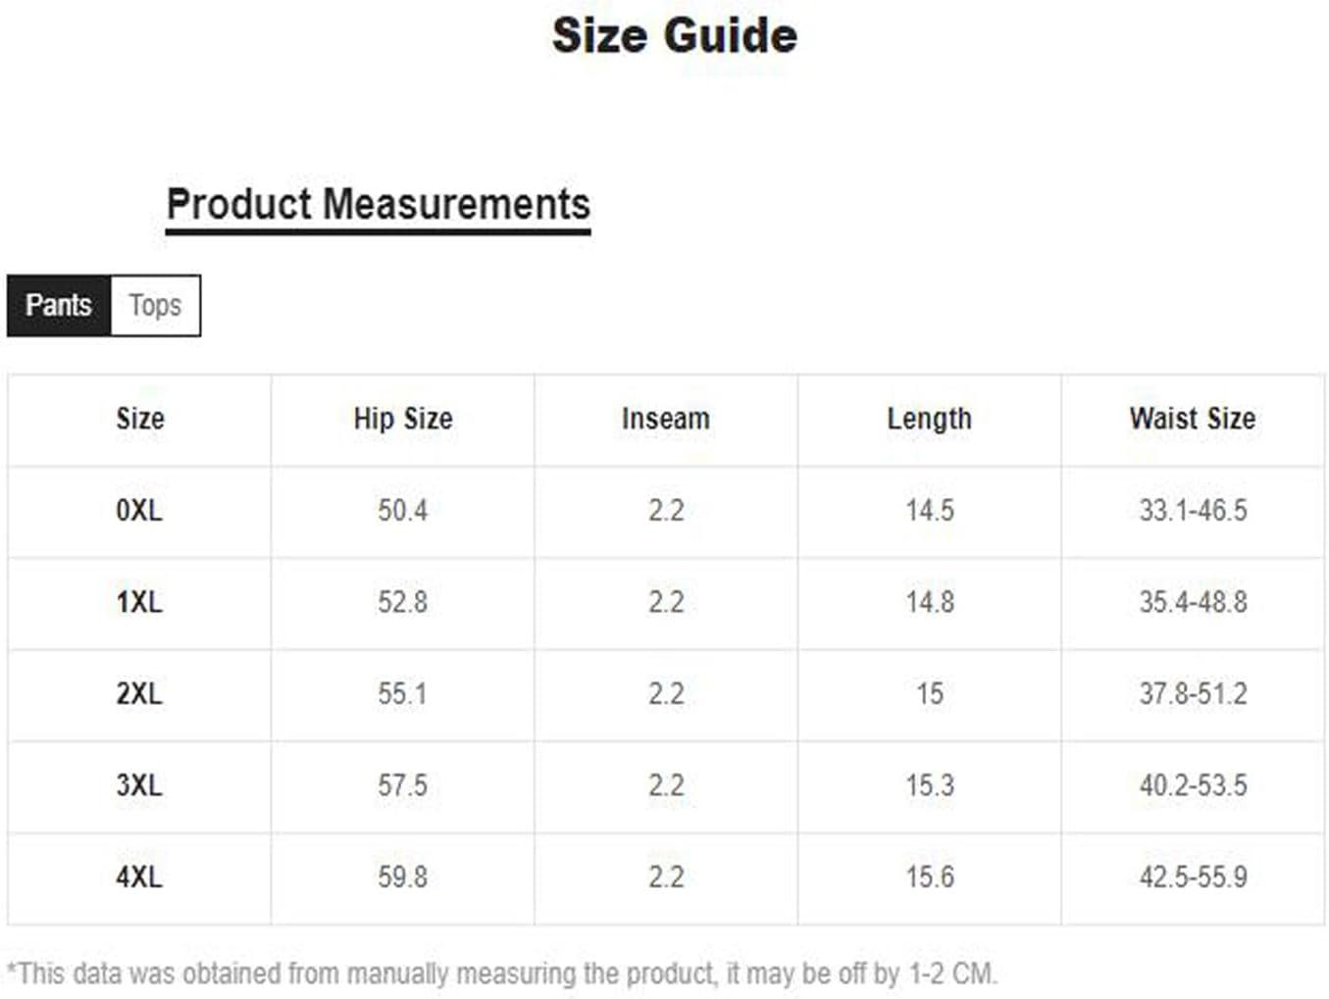Click the Size column header

click(140, 419)
